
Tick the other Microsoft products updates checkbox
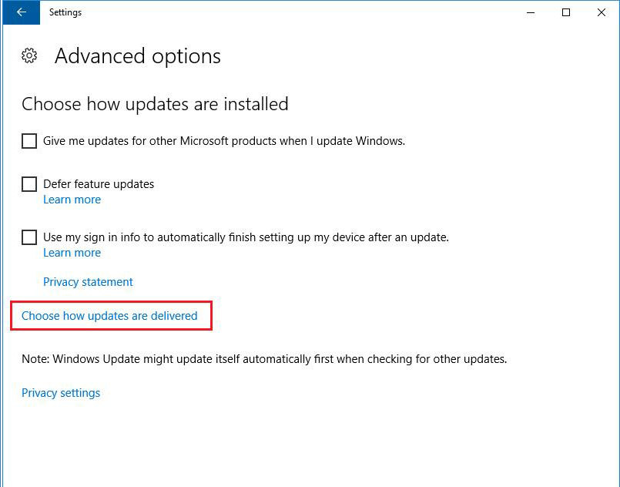point(29,141)
